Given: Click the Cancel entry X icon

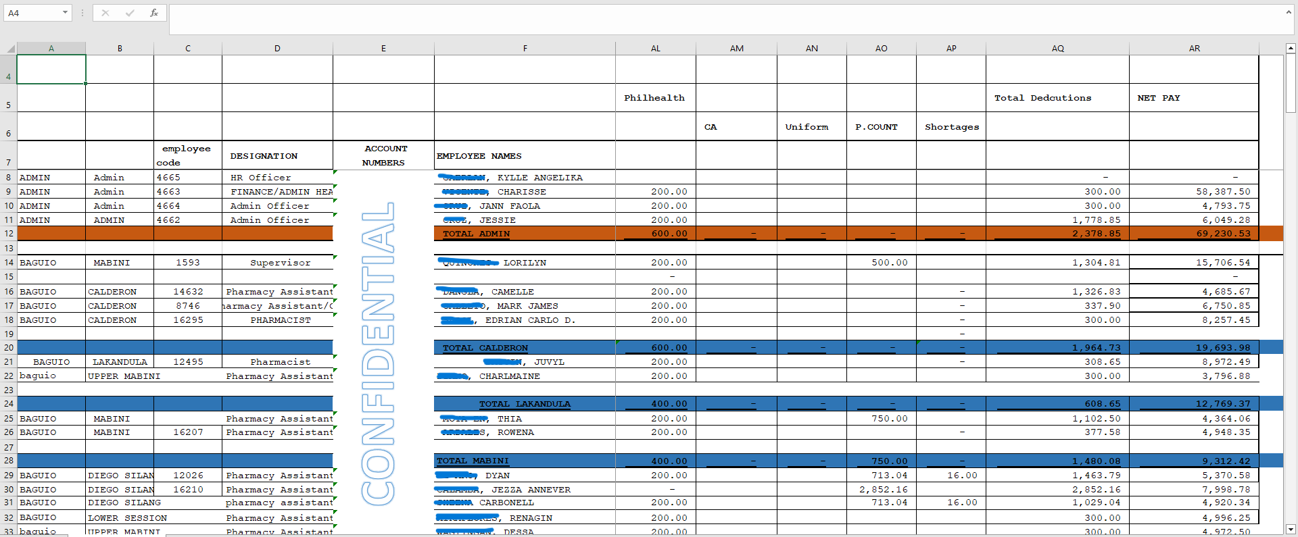Looking at the screenshot, I should coord(105,13).
